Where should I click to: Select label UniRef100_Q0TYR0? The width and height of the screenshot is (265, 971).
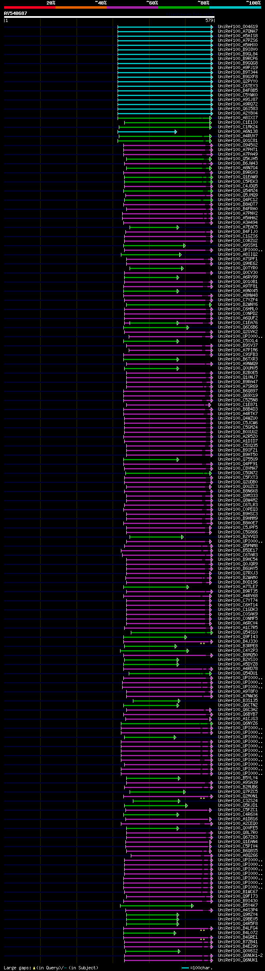238,268
